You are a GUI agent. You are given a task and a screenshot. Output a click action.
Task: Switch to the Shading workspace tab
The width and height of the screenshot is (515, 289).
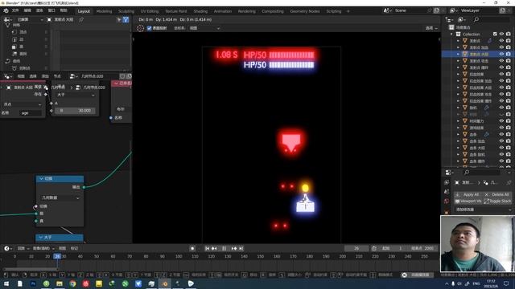click(x=200, y=11)
